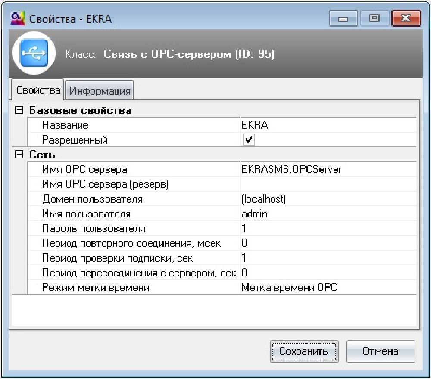431x379 pixels.
Task: Select the Имя OPC сервера (резерв) label
Action: [105, 184]
